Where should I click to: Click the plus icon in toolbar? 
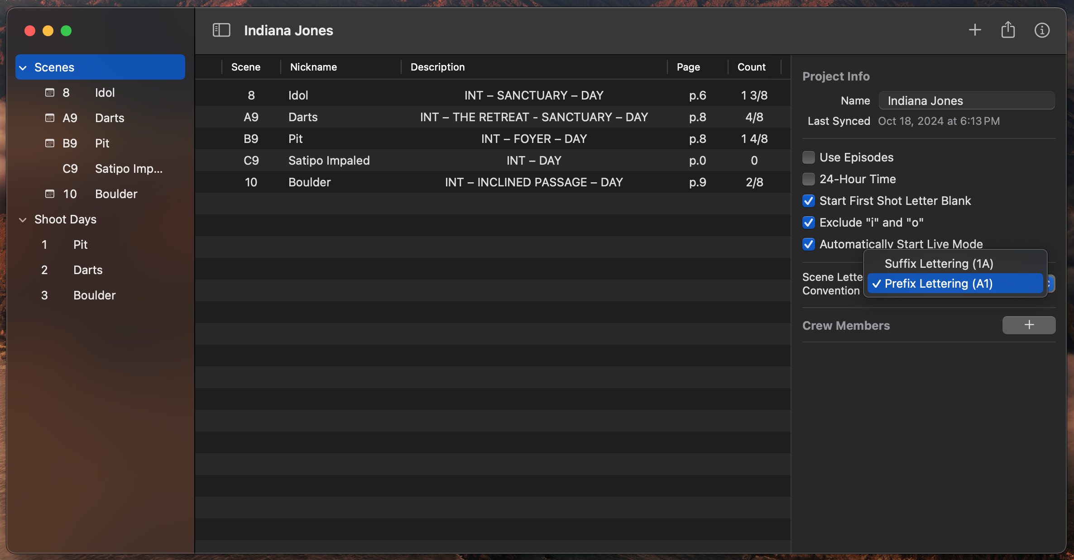[x=975, y=30]
